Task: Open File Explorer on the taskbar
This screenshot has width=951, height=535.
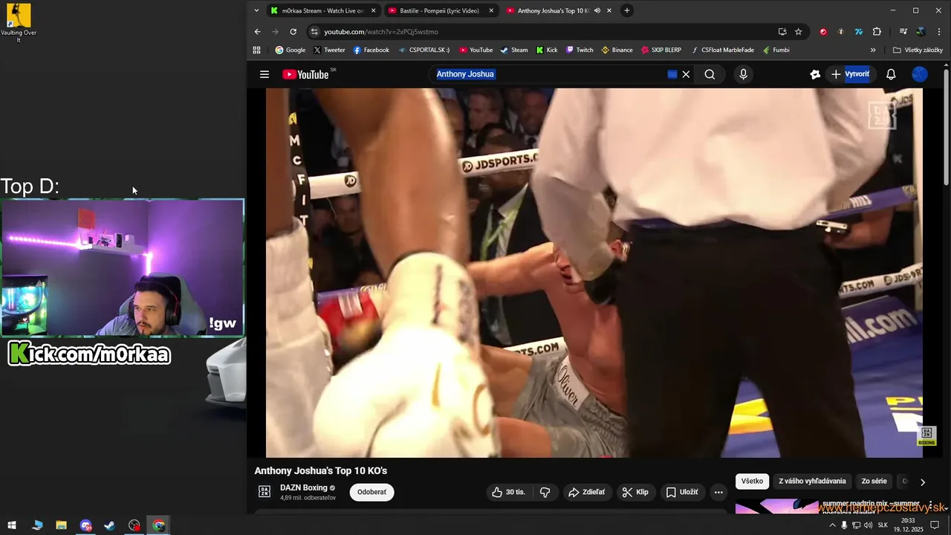Action: click(x=61, y=525)
